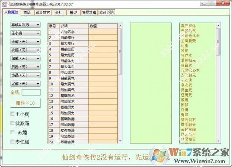Select 气疗术 in the skill list
The image size is (232, 167).
pos(186,56)
